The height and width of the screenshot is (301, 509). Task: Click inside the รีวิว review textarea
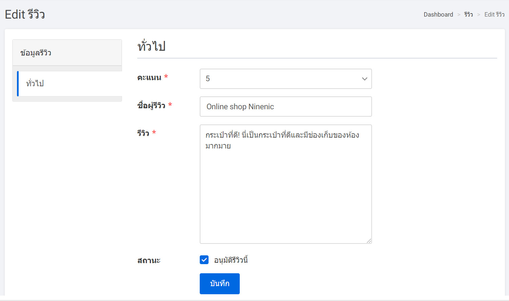(x=286, y=184)
